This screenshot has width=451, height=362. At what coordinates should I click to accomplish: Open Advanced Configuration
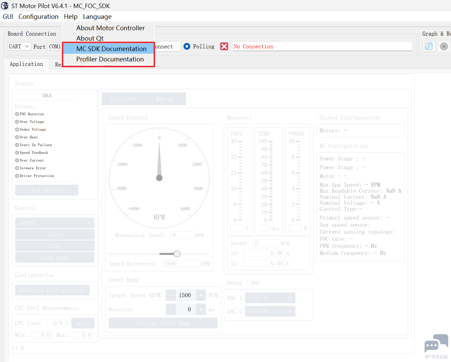(52, 290)
